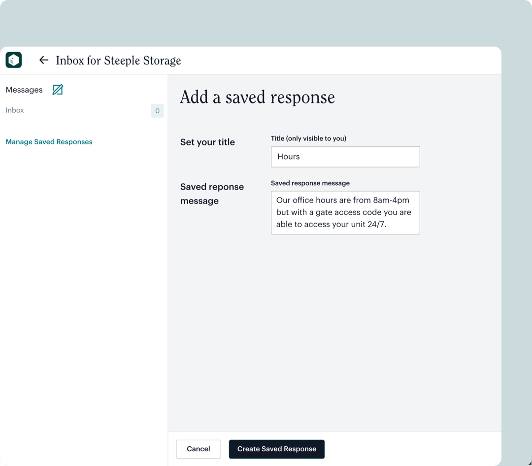
Task: Click the 'Set your title' label
Action: [207, 142]
